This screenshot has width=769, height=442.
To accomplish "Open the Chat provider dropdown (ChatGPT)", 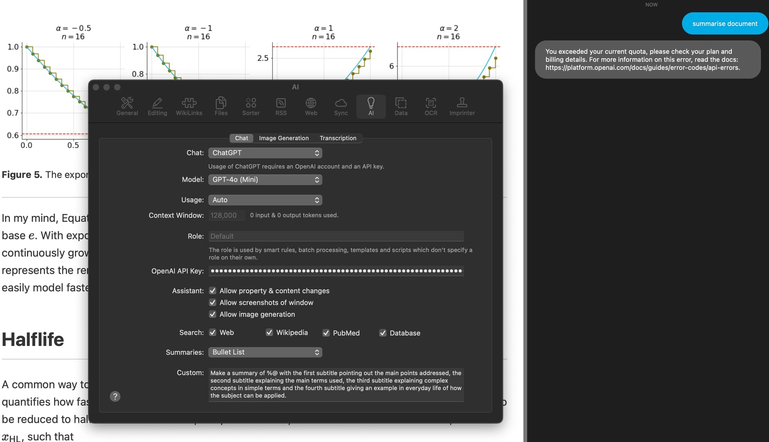I will [265, 153].
